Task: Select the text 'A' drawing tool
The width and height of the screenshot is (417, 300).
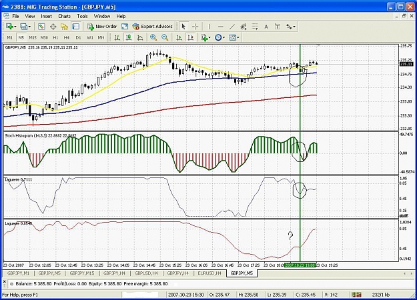Action: (266, 26)
